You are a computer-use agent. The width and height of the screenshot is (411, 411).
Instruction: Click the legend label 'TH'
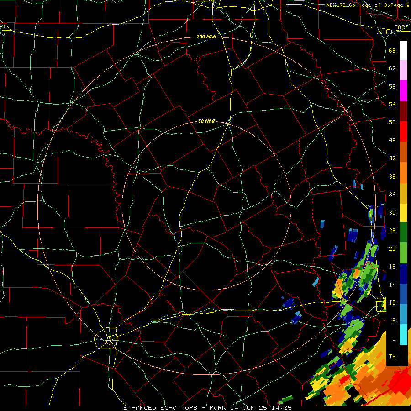click(x=392, y=357)
